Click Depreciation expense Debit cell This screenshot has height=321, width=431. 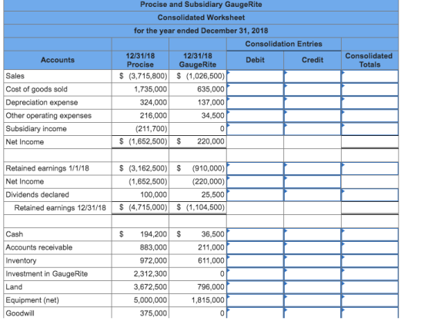255,103
